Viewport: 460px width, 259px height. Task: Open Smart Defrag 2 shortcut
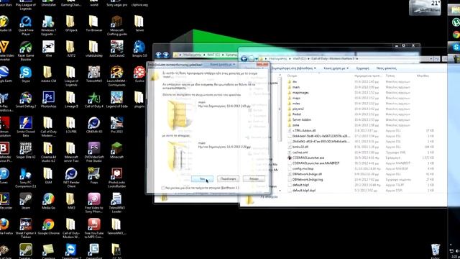(26, 99)
